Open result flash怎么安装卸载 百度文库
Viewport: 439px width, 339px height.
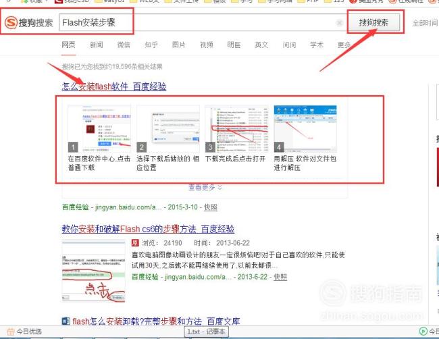[156, 321]
